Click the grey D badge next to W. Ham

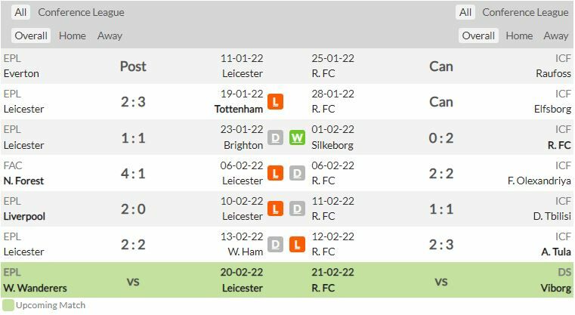pos(275,245)
